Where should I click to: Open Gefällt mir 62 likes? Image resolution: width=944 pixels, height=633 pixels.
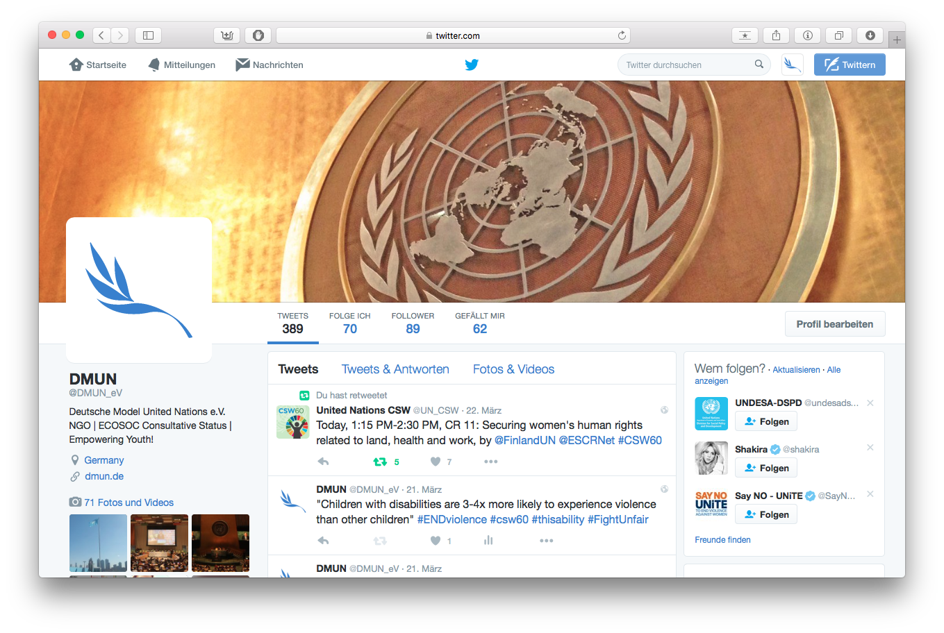click(480, 323)
